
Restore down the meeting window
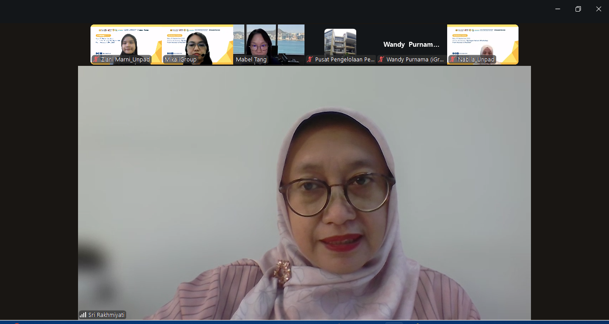coord(578,9)
